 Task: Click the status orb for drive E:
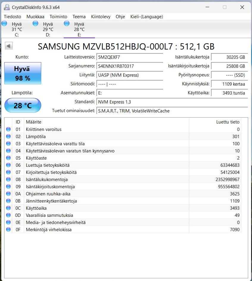67,24
